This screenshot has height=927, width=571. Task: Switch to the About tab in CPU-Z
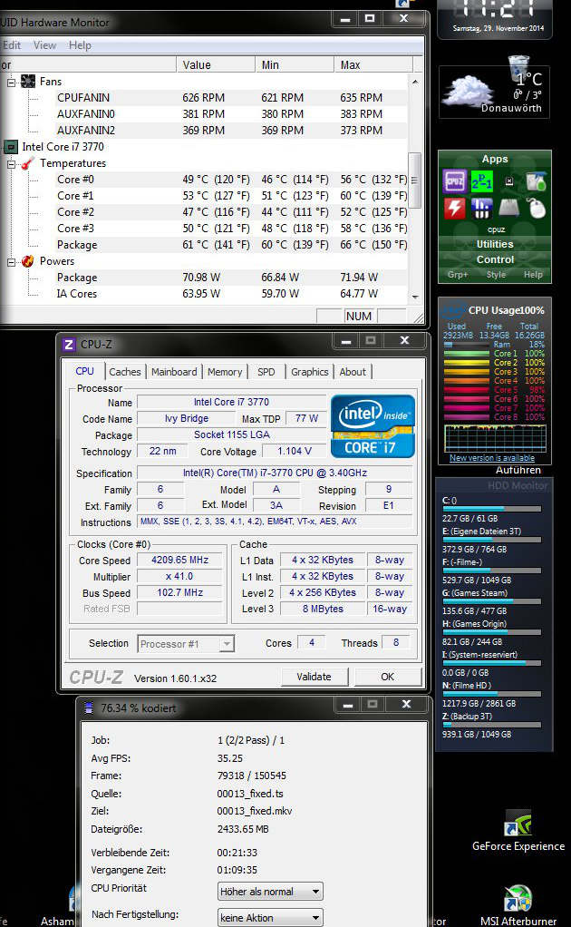[x=353, y=372]
